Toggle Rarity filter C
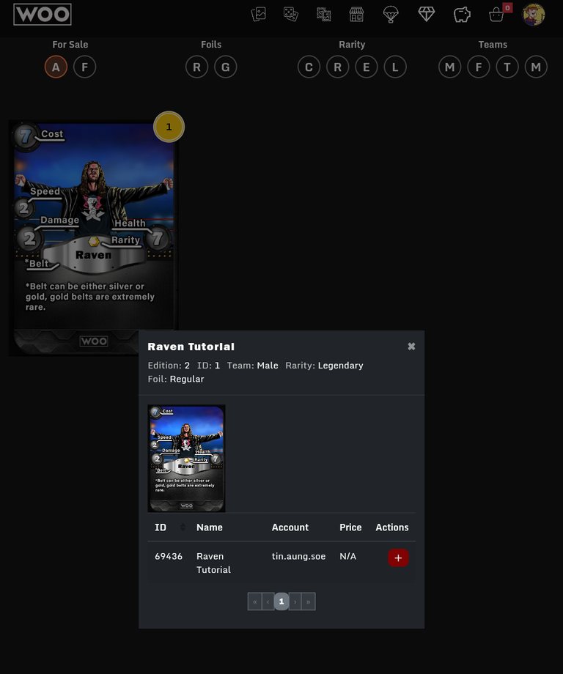Image resolution: width=563 pixels, height=674 pixels. 309,67
